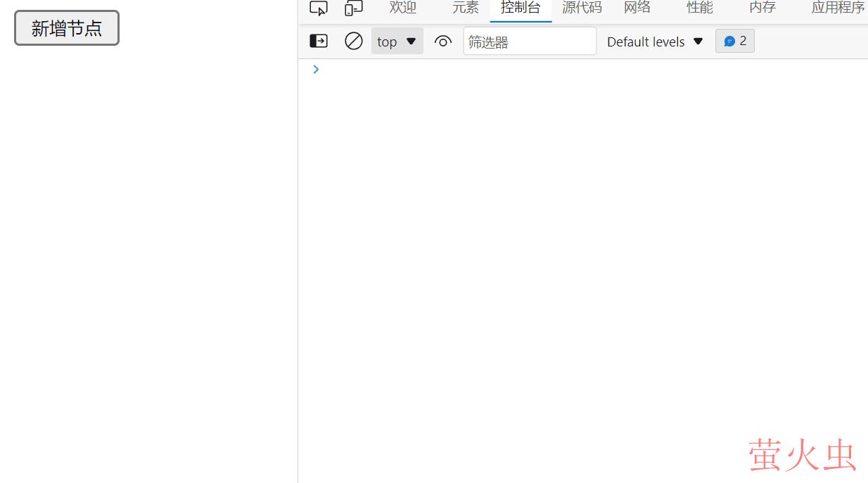This screenshot has height=483, width=868.
Task: Create live expression with the eye icon
Action: click(442, 42)
